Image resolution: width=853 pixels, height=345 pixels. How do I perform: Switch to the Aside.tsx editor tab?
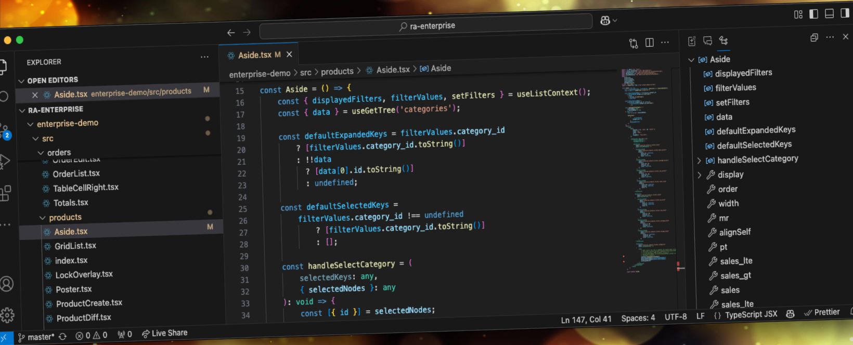(255, 55)
